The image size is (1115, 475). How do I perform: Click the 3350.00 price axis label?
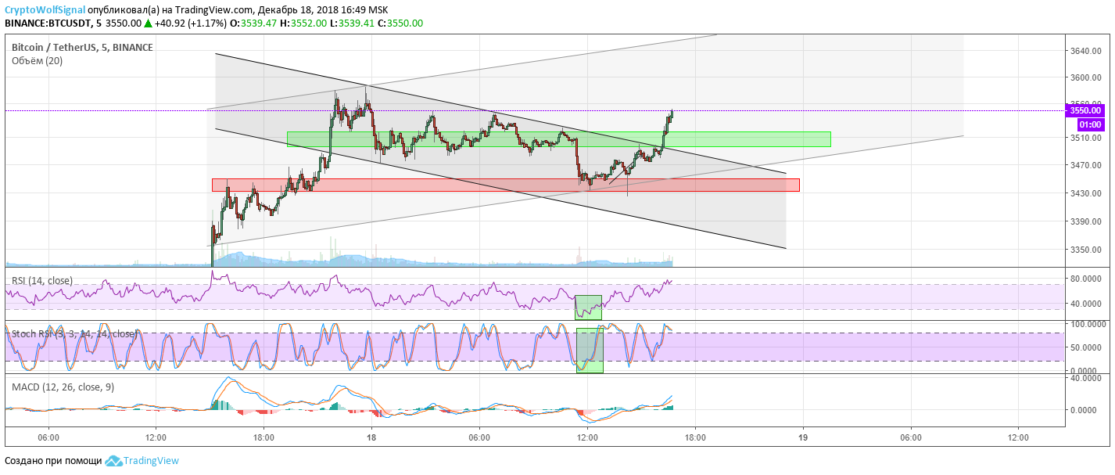click(x=1085, y=250)
